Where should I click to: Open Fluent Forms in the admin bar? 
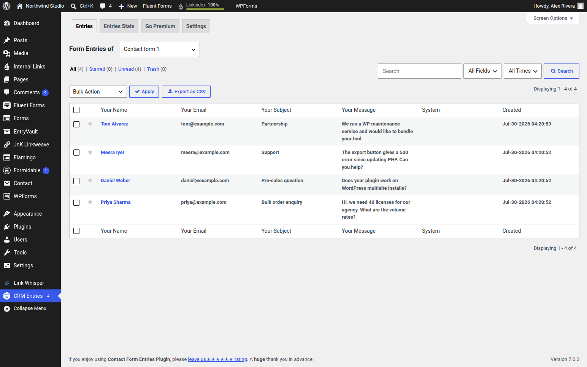point(157,6)
